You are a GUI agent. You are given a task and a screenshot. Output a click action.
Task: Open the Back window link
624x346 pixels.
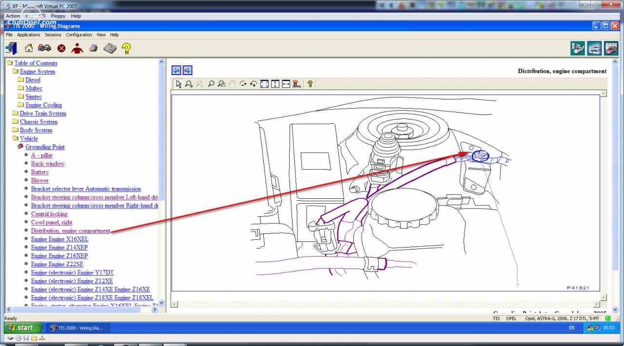48,163
